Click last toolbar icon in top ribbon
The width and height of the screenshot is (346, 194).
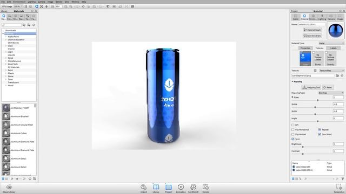(x=132, y=6)
